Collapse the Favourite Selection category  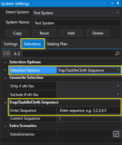click(x=5, y=78)
